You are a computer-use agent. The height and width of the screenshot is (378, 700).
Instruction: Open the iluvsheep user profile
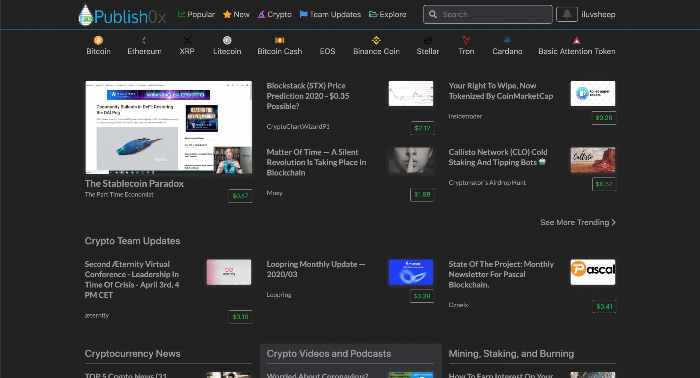(598, 14)
